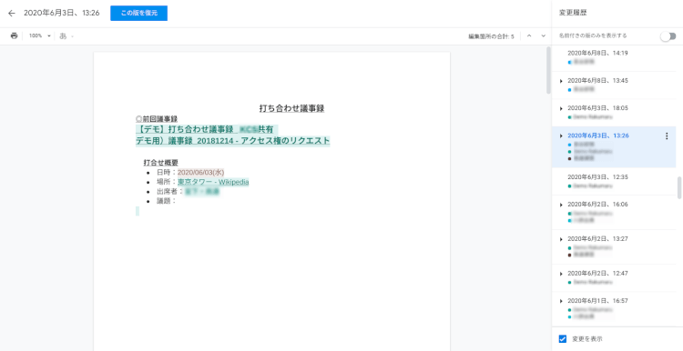The image size is (683, 351).
Task: Expand the 2020年6月2日、13:27 version
Action: click(561, 239)
